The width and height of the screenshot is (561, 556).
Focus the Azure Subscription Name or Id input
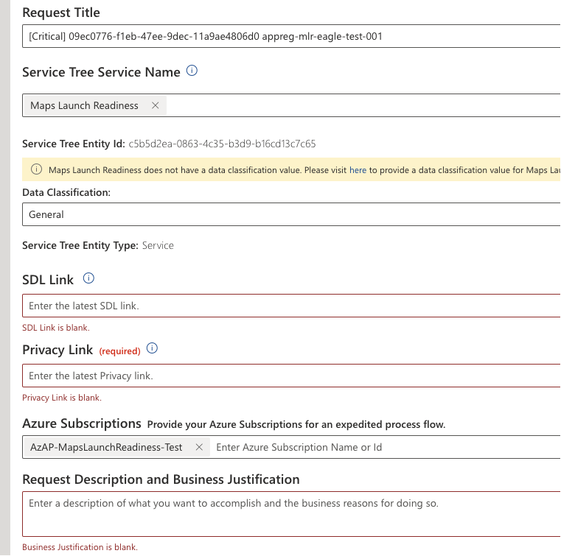386,447
